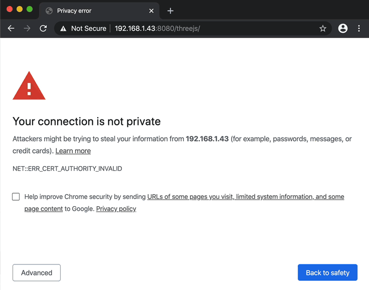This screenshot has height=290, width=369.
Task: Click the NET::ERR_CERT_AUTHORITY_INVALID error code
Action: pos(67,169)
